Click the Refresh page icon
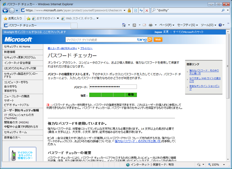Viewport: 232px width, 169px height. tap(141, 10)
